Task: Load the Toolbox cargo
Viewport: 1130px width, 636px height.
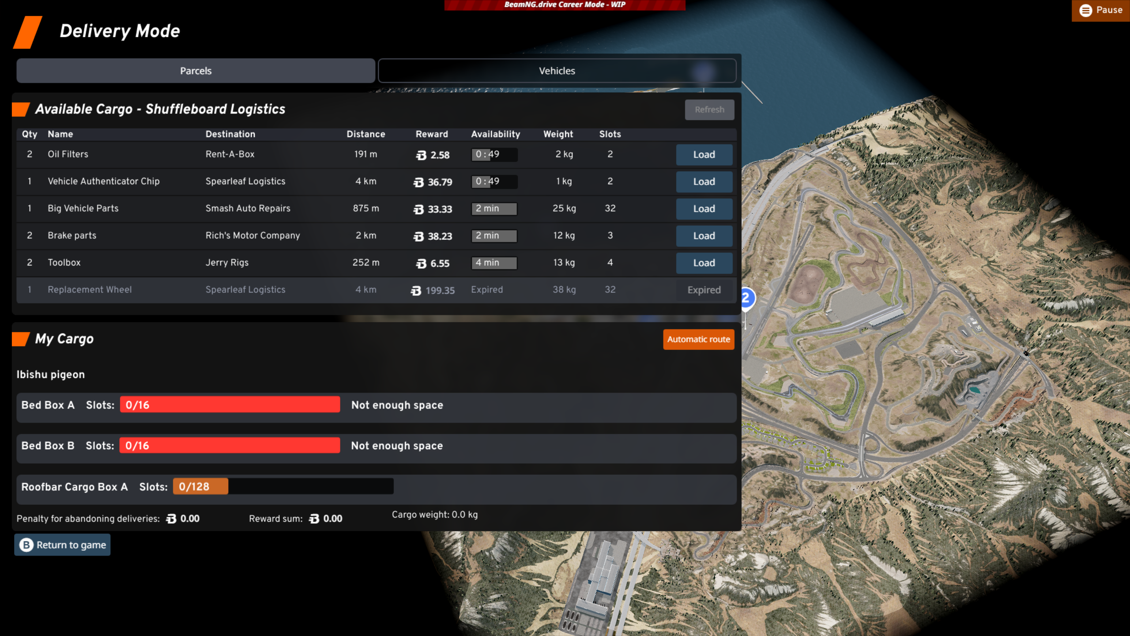Action: tap(704, 263)
